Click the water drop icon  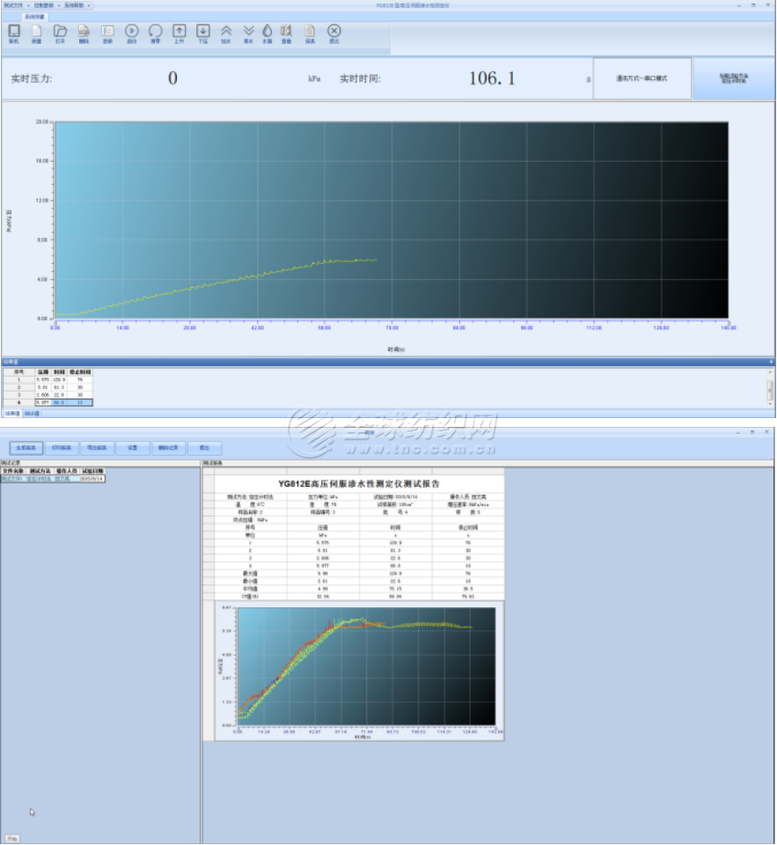268,33
